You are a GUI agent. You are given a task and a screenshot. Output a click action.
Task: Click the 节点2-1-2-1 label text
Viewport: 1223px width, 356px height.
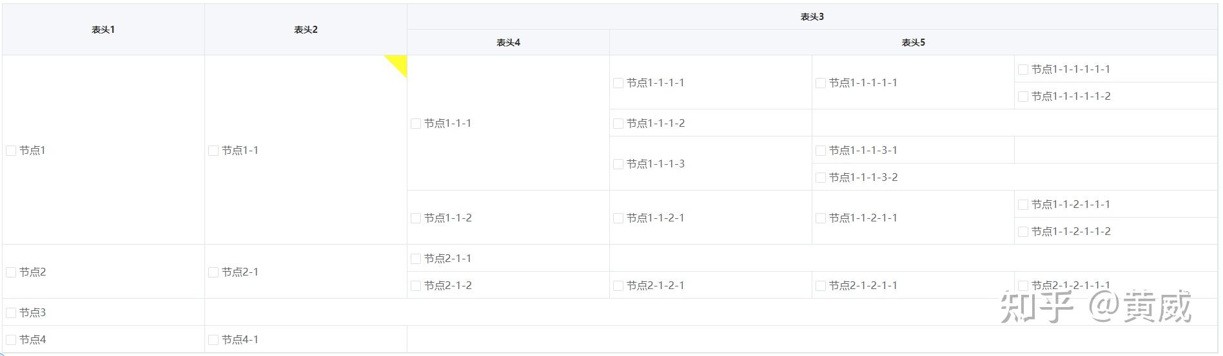[655, 286]
